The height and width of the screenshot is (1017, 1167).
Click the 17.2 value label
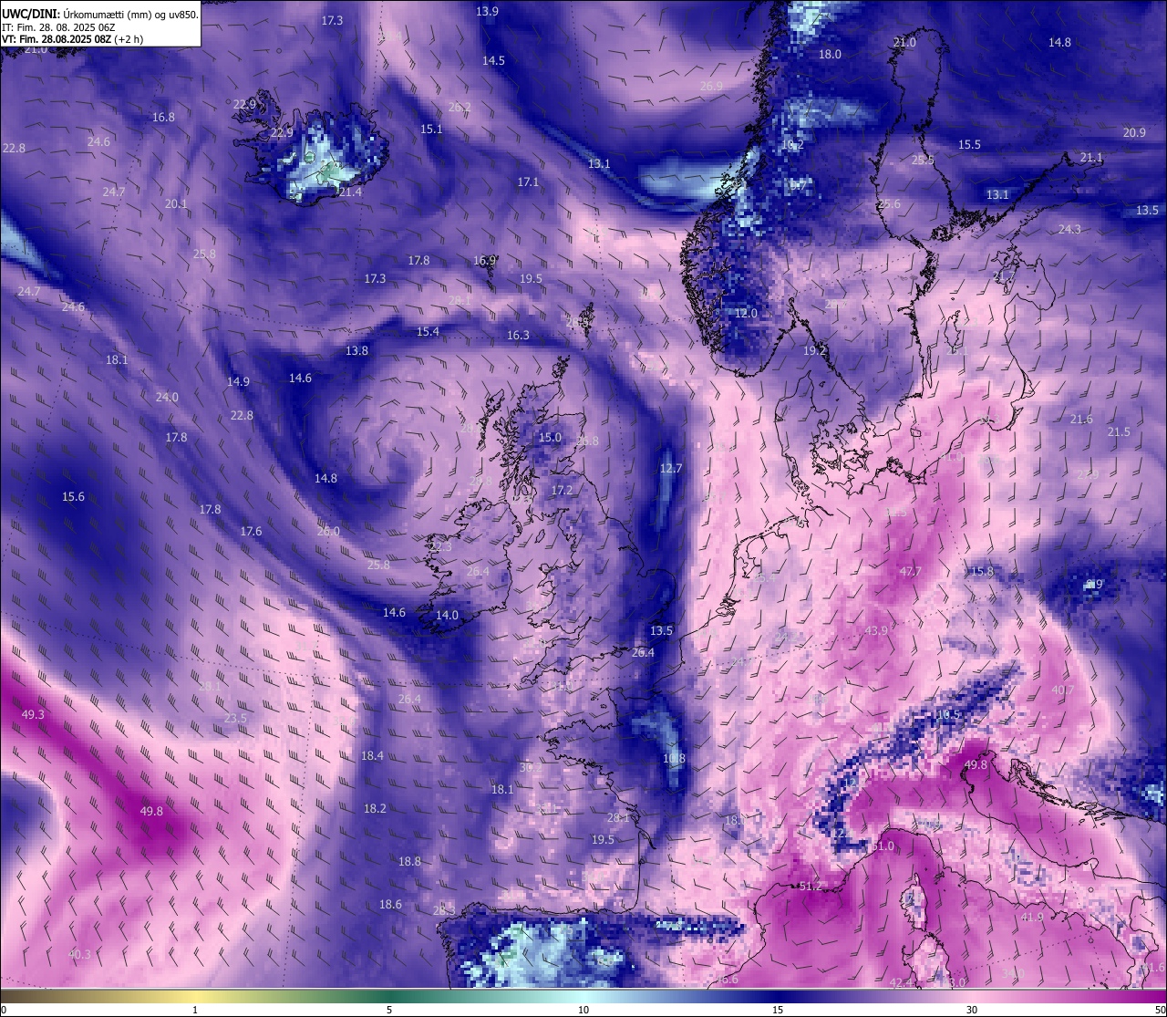[562, 490]
